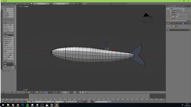
Task: Open Blender from the Windows taskbar
Action: click(57, 105)
